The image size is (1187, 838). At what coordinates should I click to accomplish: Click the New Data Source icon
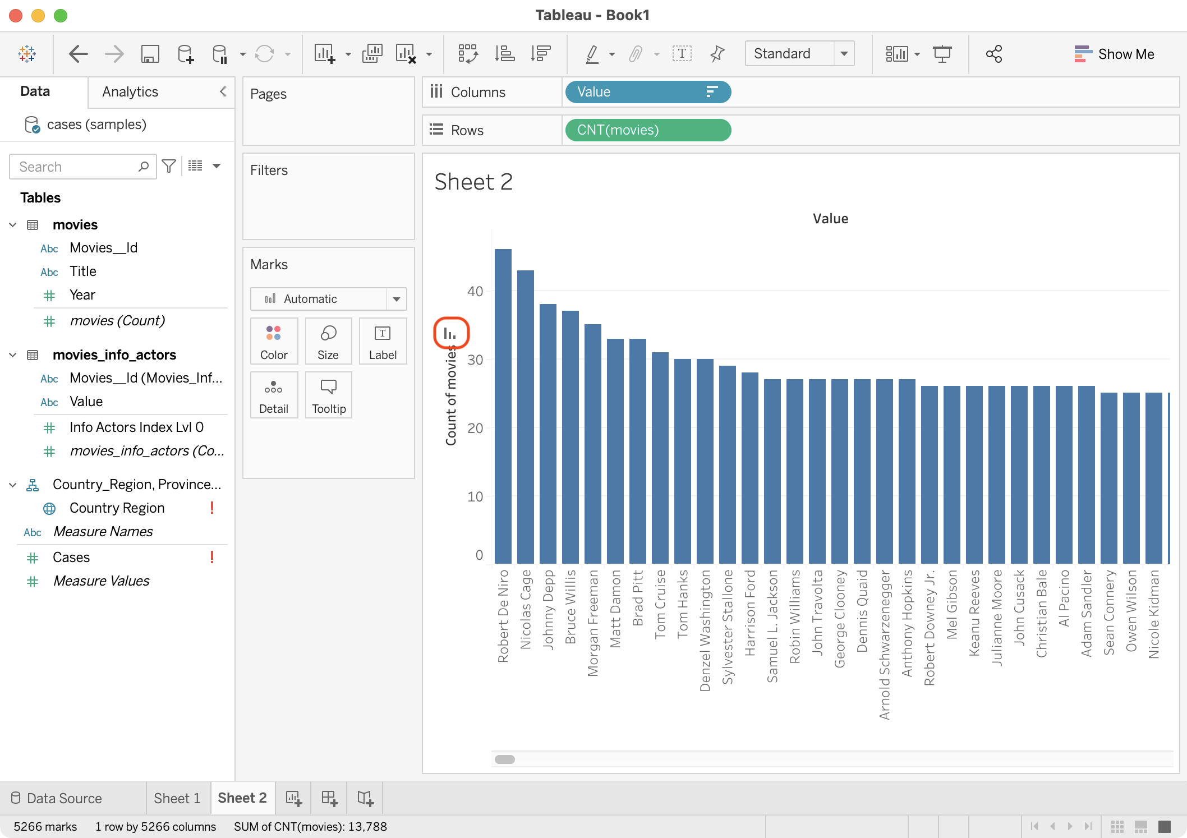click(186, 54)
